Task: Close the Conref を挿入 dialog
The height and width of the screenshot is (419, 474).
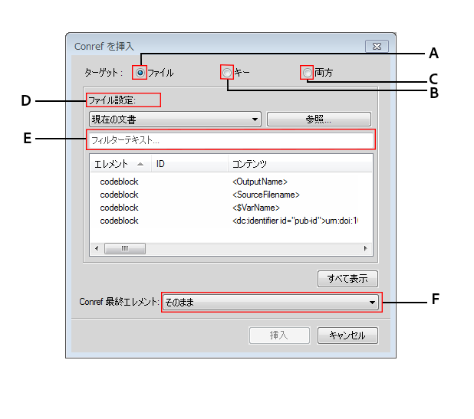Action: (x=375, y=46)
